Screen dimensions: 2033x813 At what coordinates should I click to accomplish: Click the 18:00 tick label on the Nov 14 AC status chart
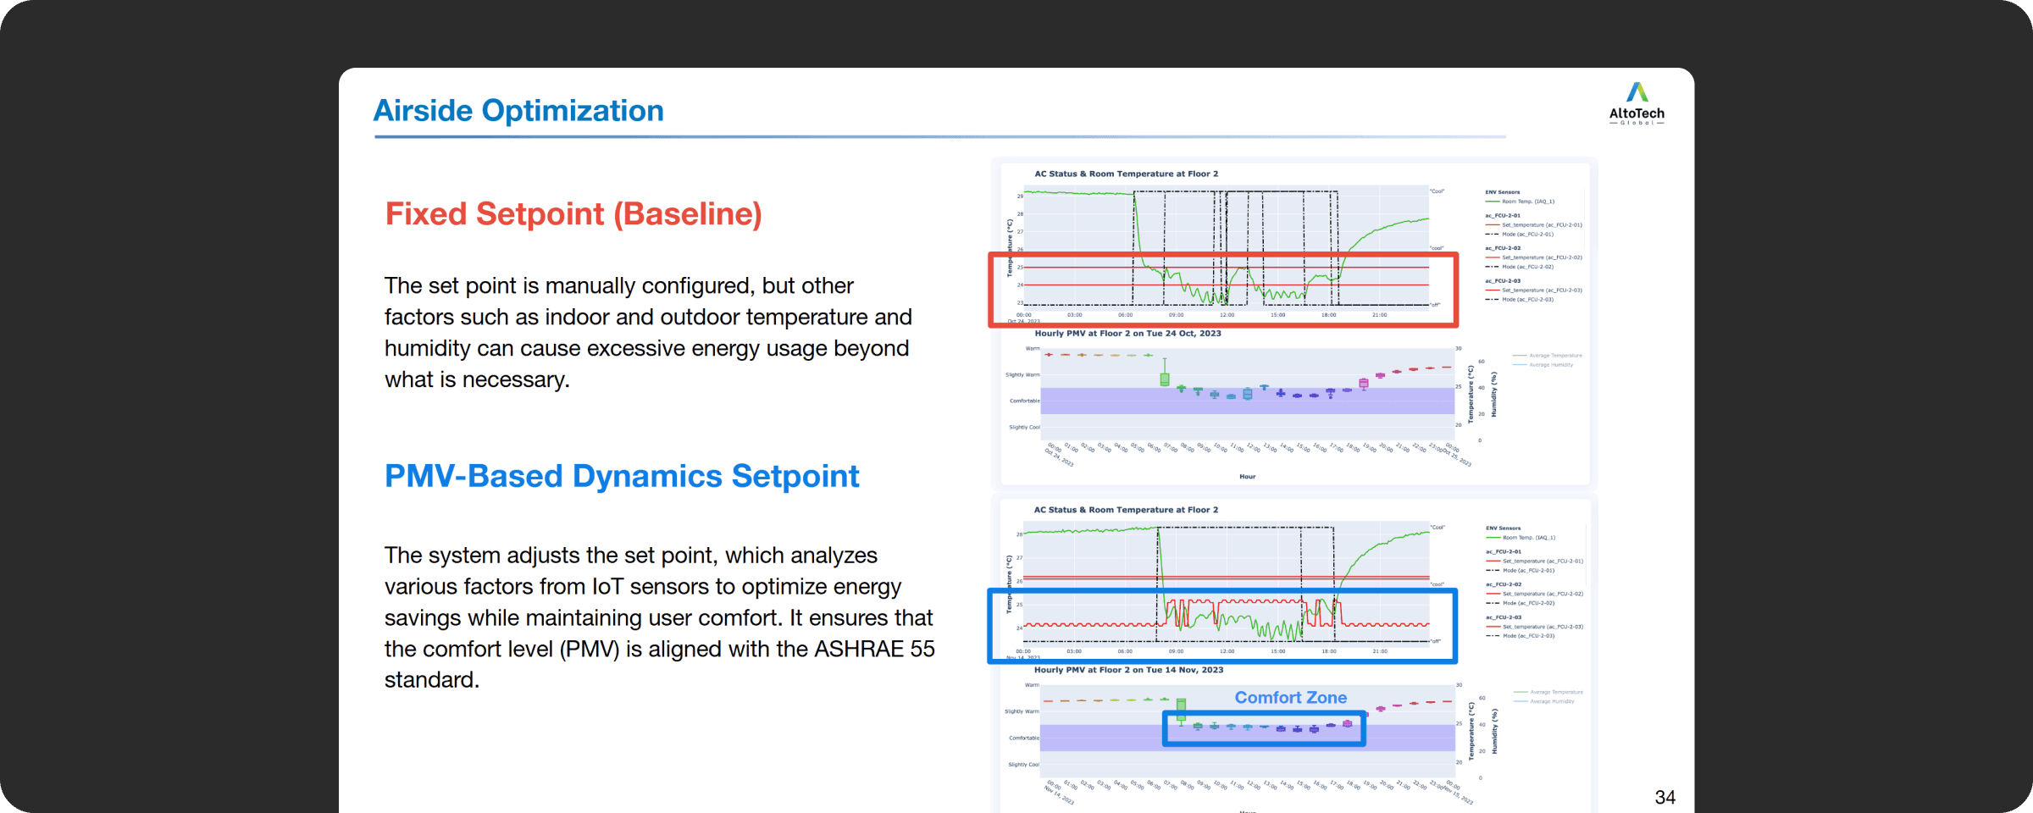(x=1328, y=651)
